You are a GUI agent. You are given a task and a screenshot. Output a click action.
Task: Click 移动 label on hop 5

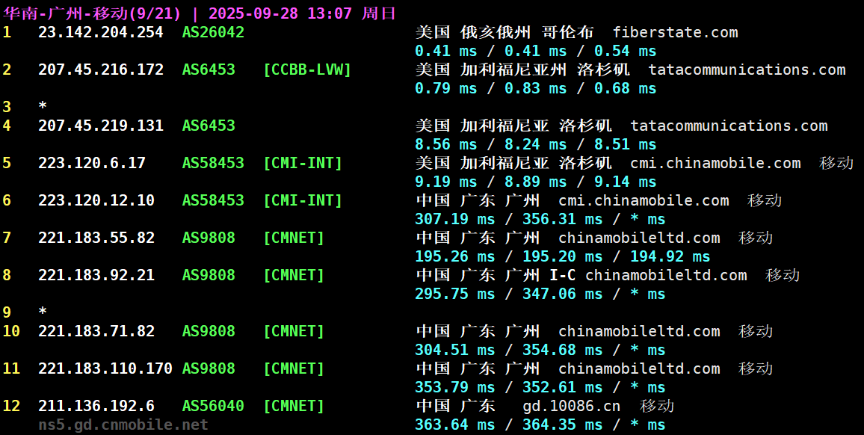coord(836,163)
